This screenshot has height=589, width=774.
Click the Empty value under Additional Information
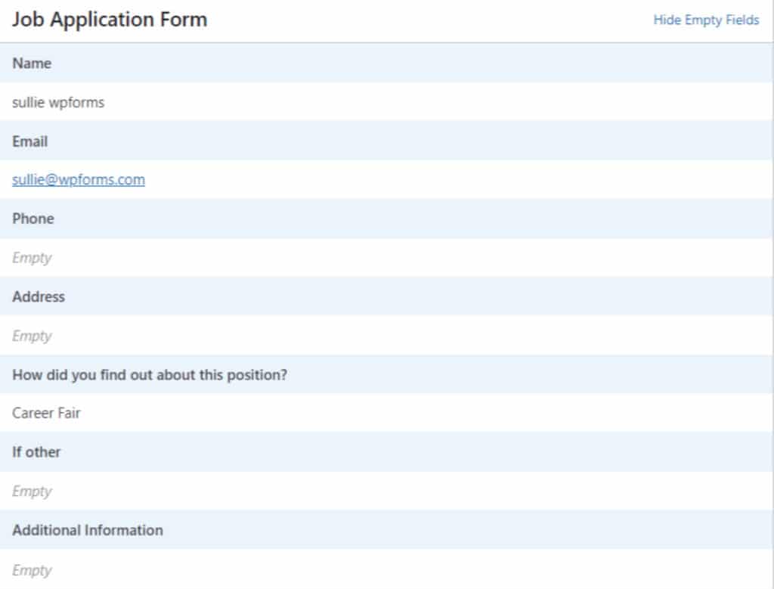pyautogui.click(x=32, y=569)
